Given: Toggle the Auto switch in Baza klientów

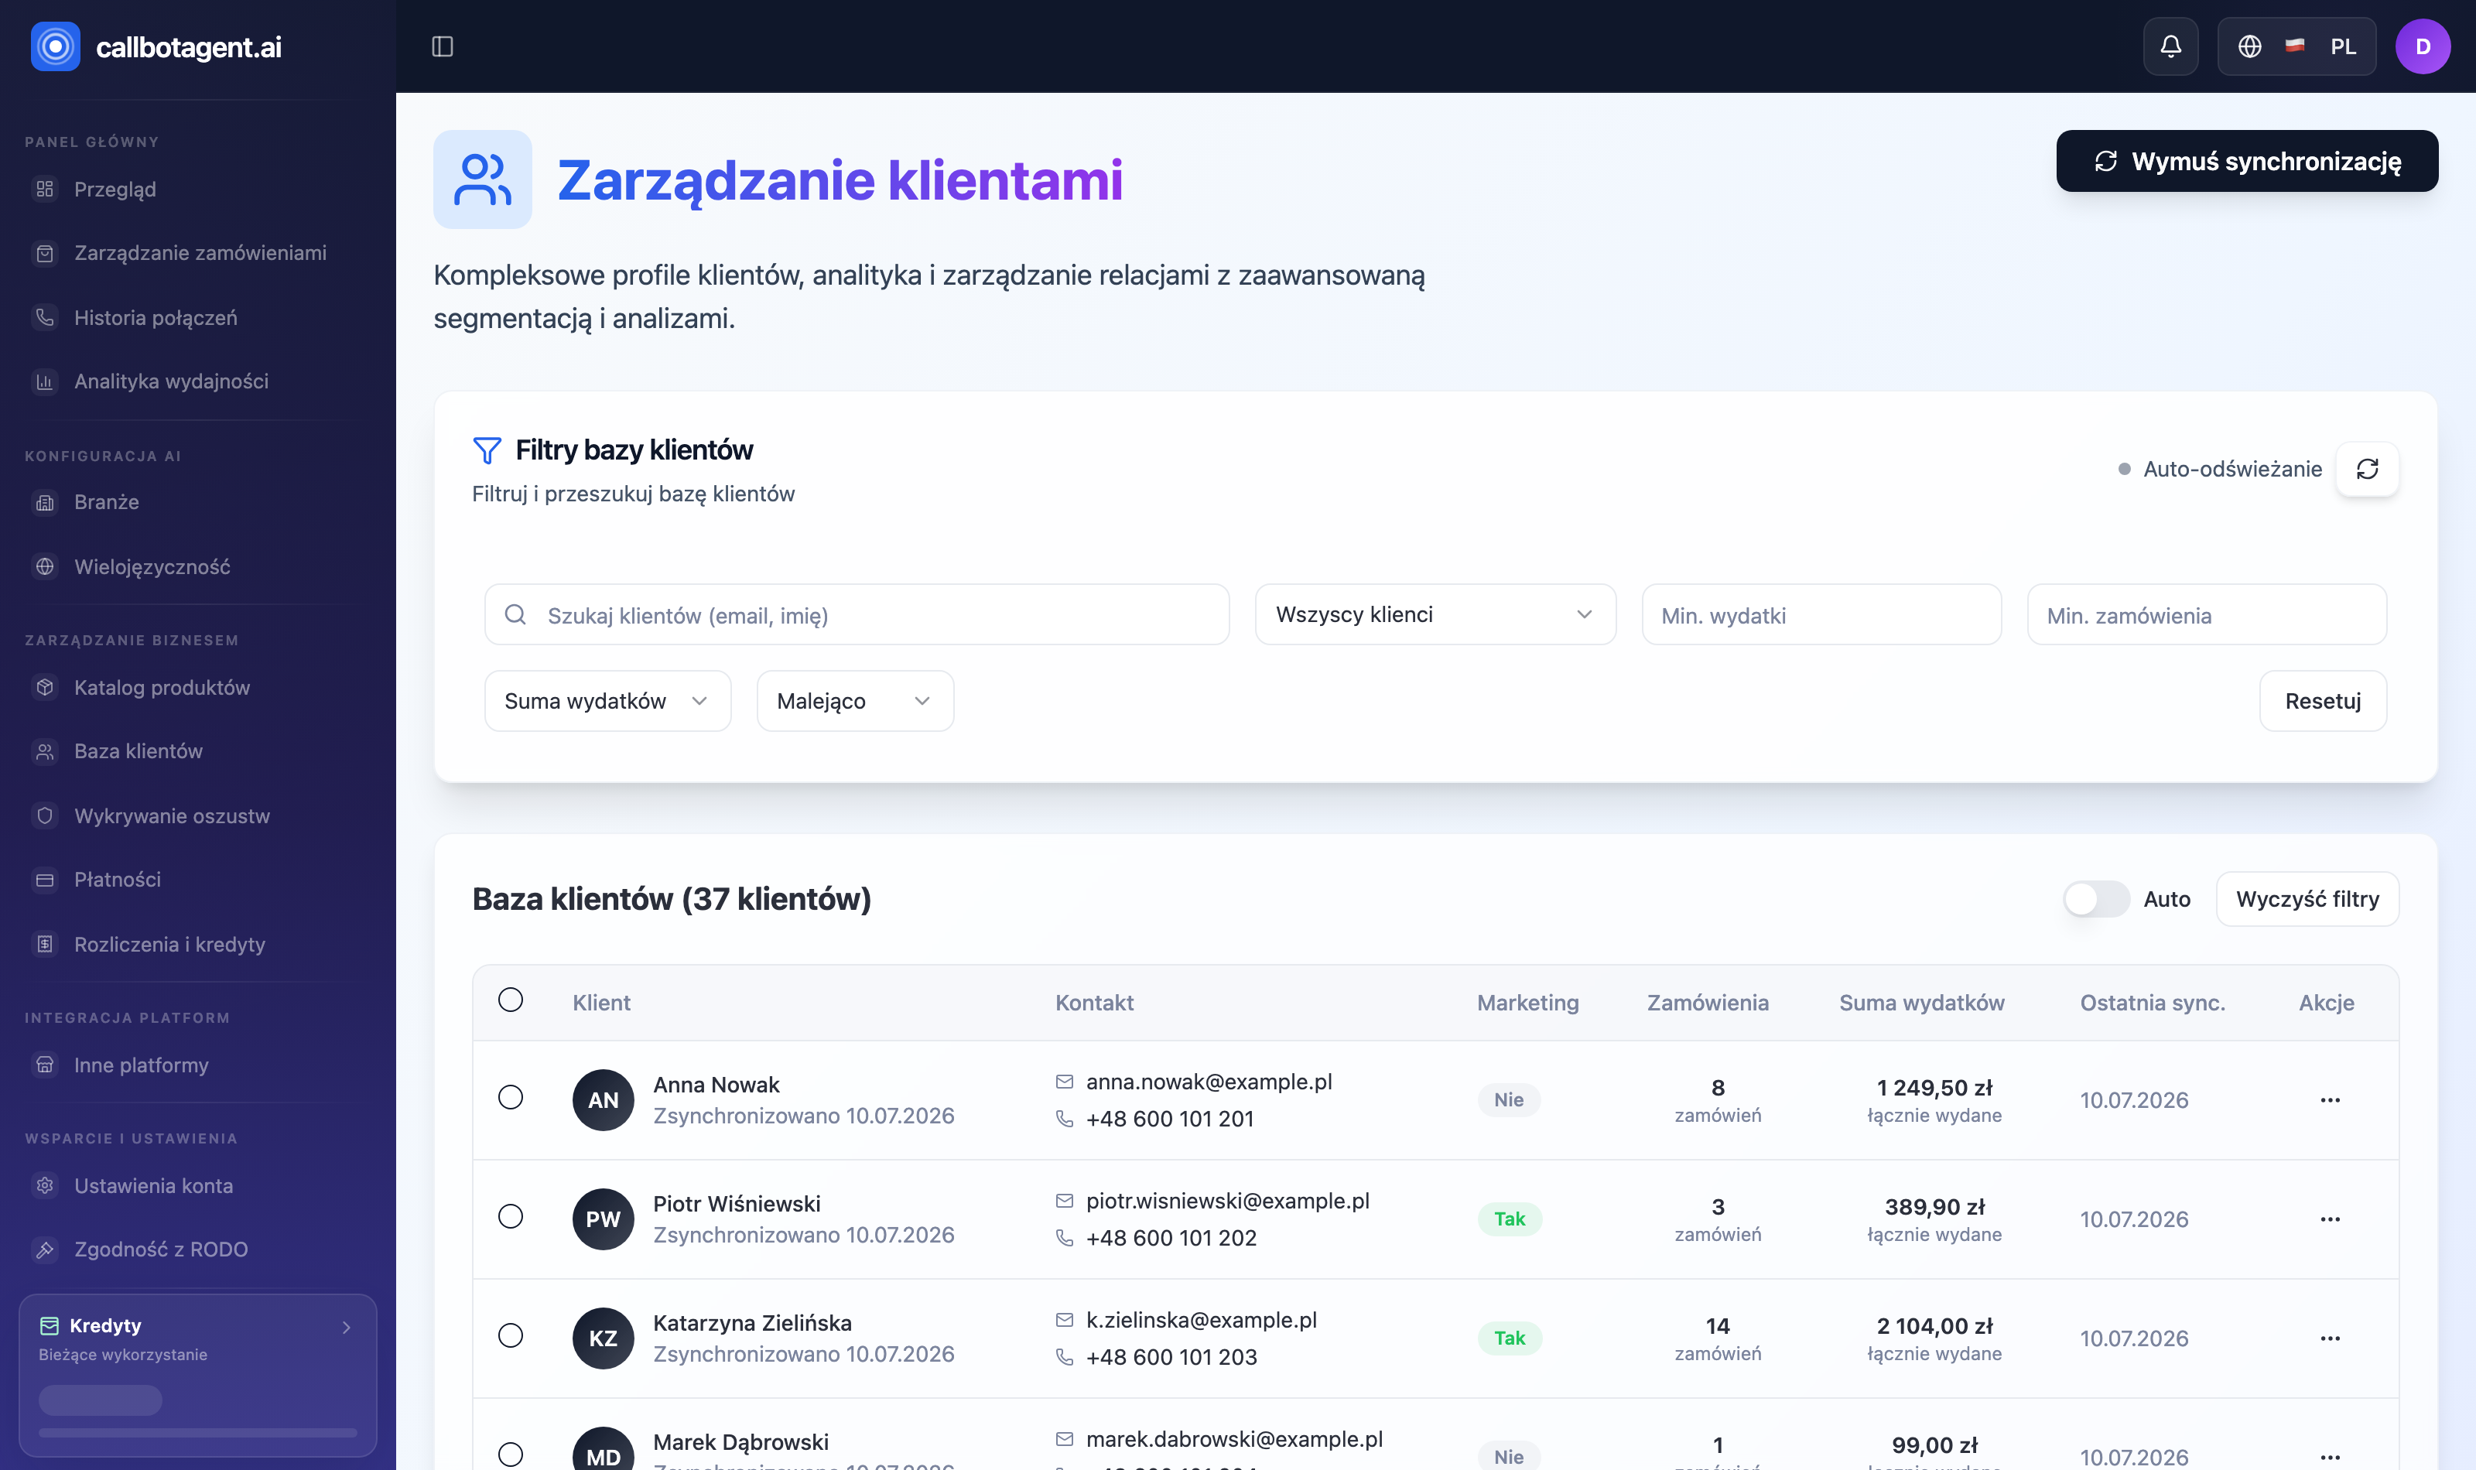Looking at the screenshot, I should pyautogui.click(x=2095, y=900).
